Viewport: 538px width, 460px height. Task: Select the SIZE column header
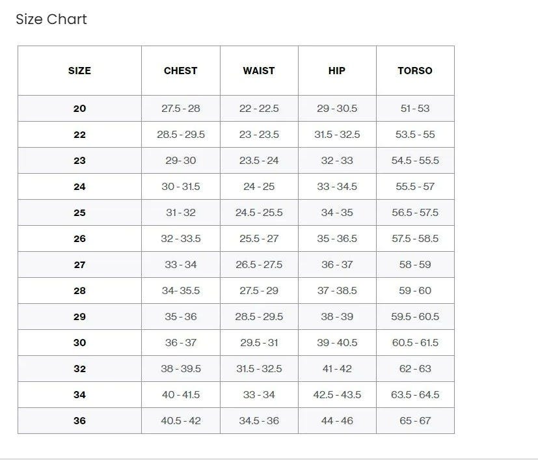79,70
